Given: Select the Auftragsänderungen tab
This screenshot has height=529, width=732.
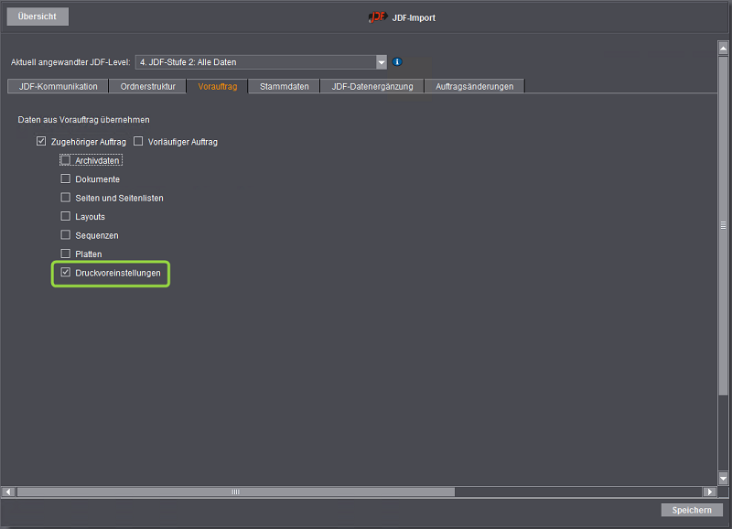Looking at the screenshot, I should tap(474, 86).
